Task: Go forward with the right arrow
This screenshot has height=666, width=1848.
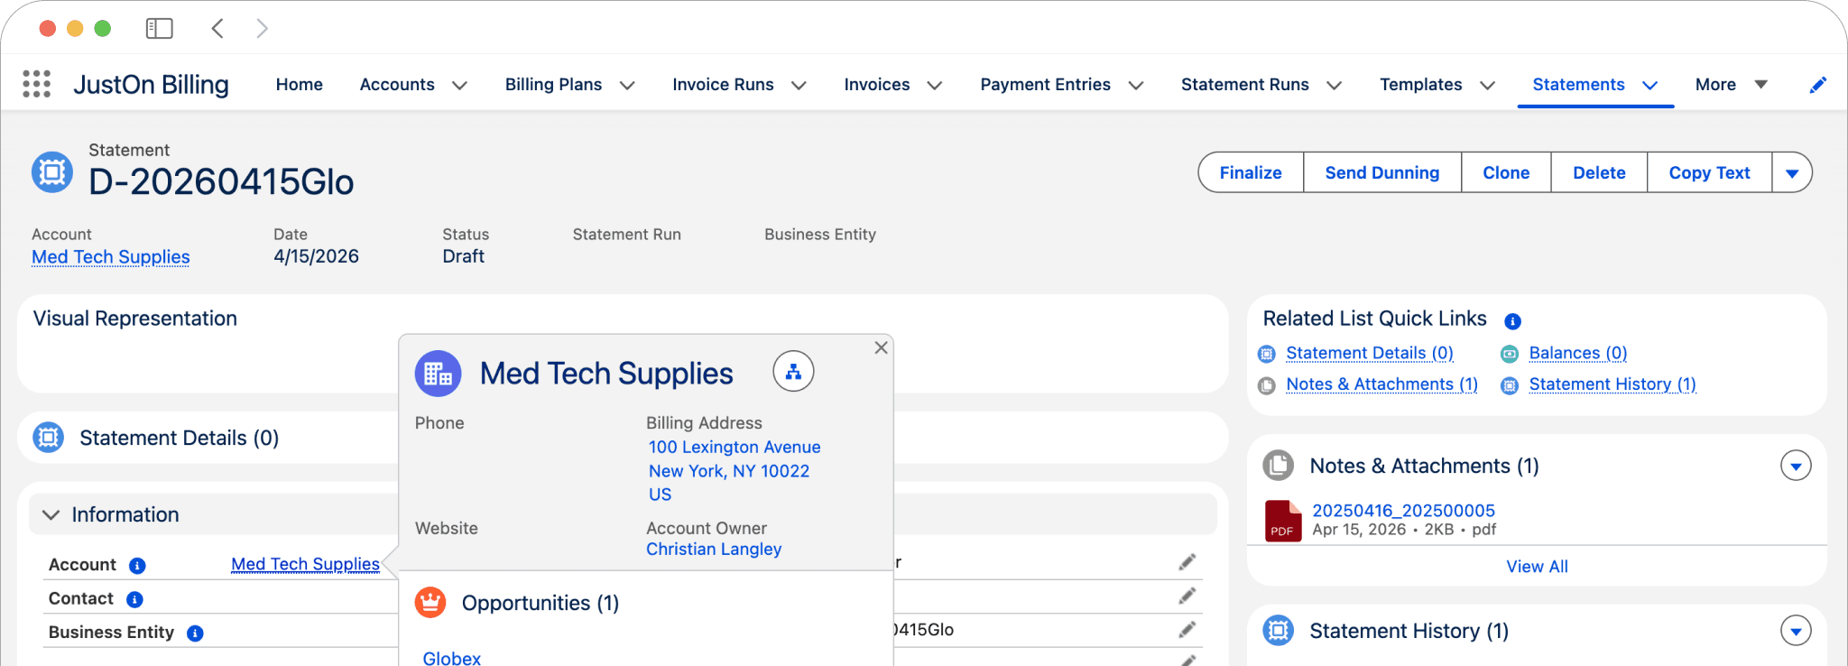Action: pyautogui.click(x=262, y=29)
